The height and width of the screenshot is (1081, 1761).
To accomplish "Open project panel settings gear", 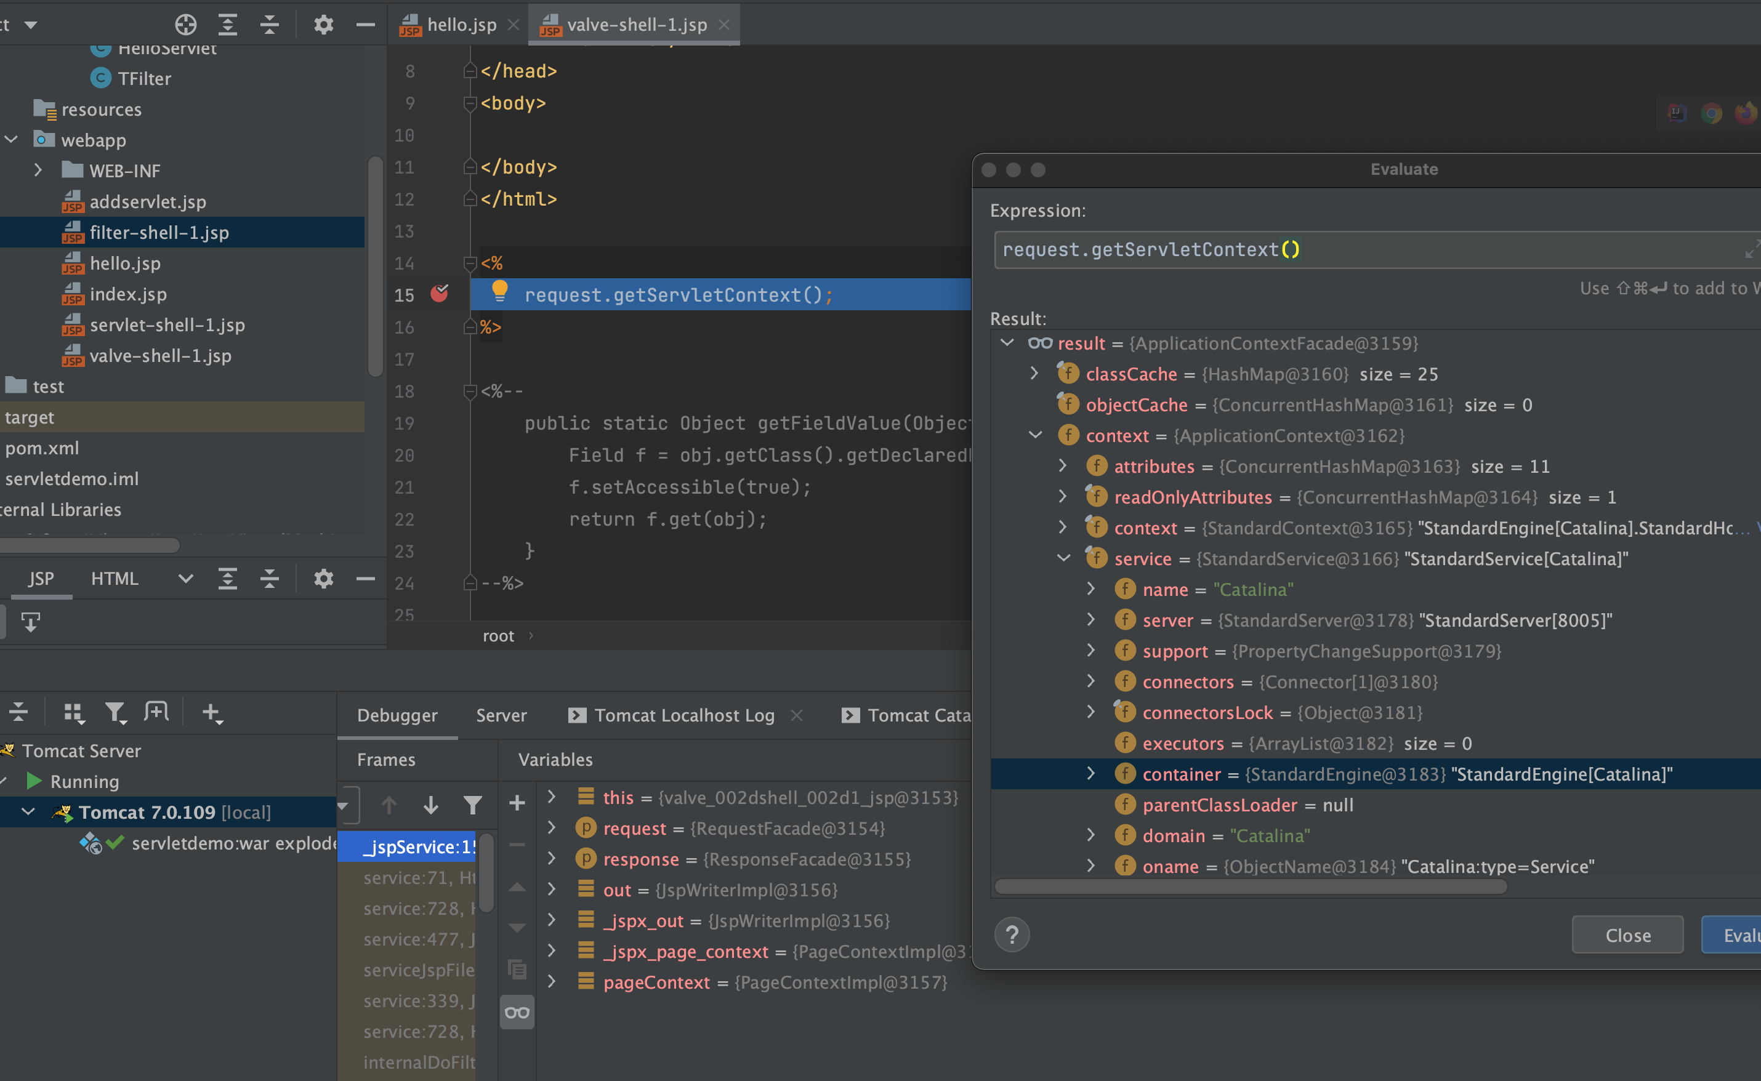I will [x=324, y=25].
